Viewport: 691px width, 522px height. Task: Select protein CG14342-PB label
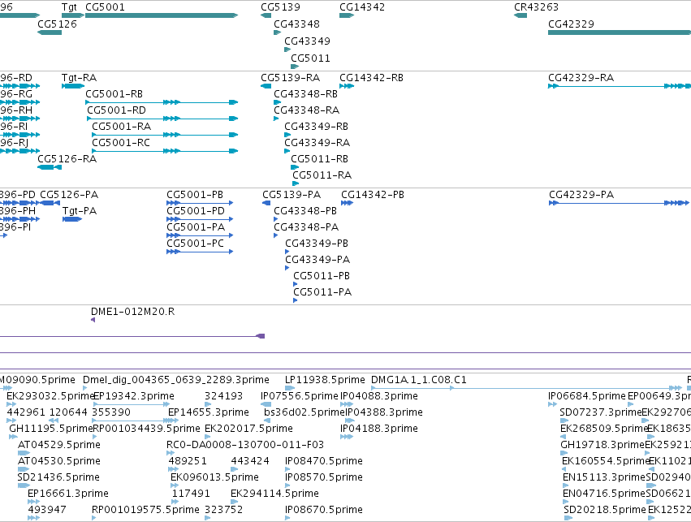coord(373,195)
